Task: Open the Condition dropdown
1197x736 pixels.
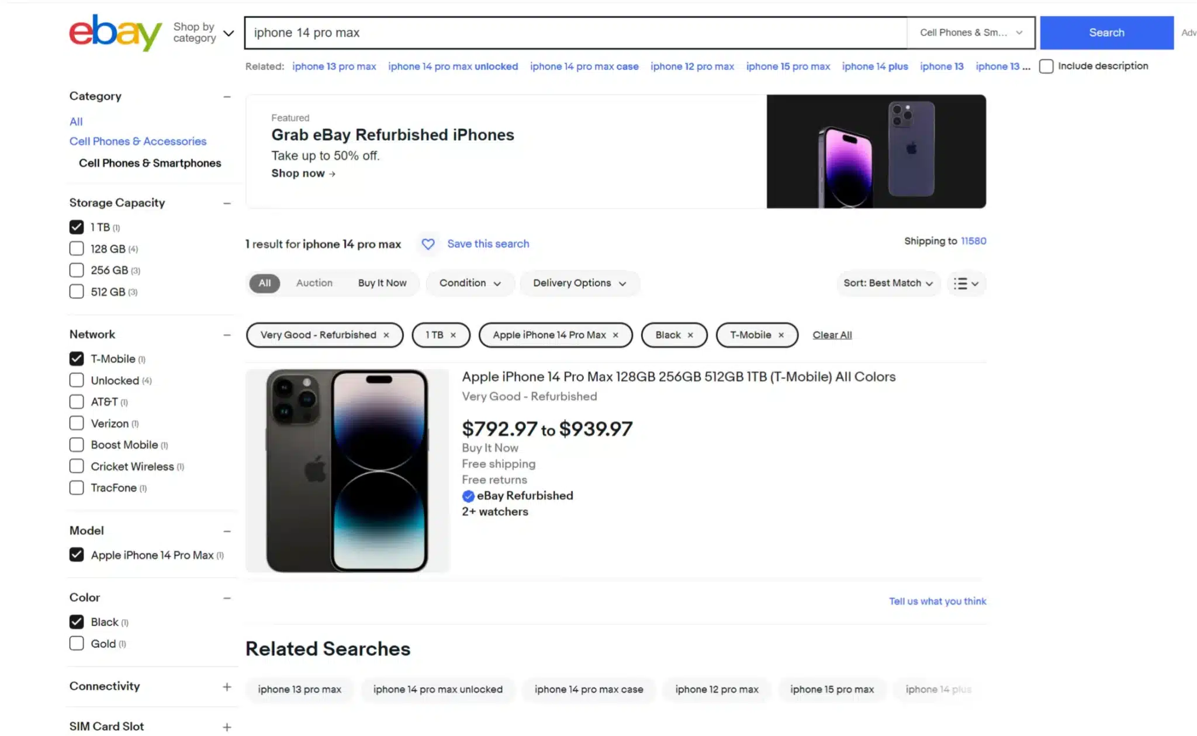Action: (x=469, y=283)
